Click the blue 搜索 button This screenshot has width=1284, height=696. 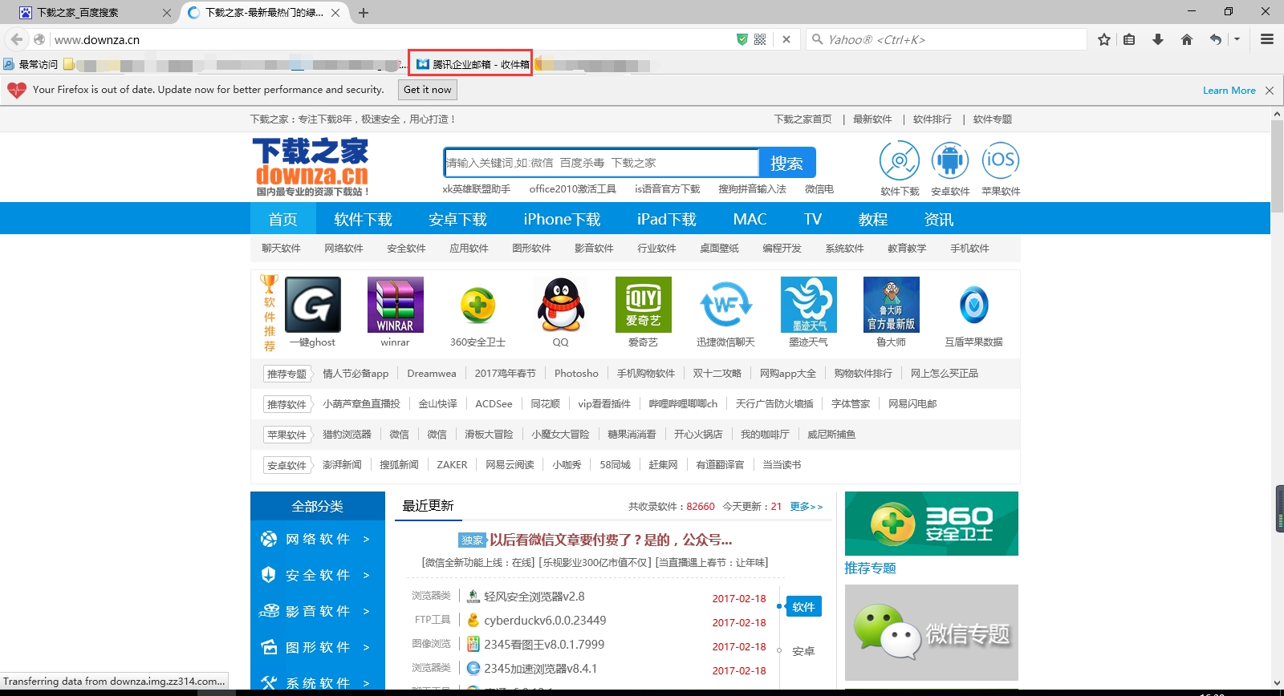(x=787, y=163)
